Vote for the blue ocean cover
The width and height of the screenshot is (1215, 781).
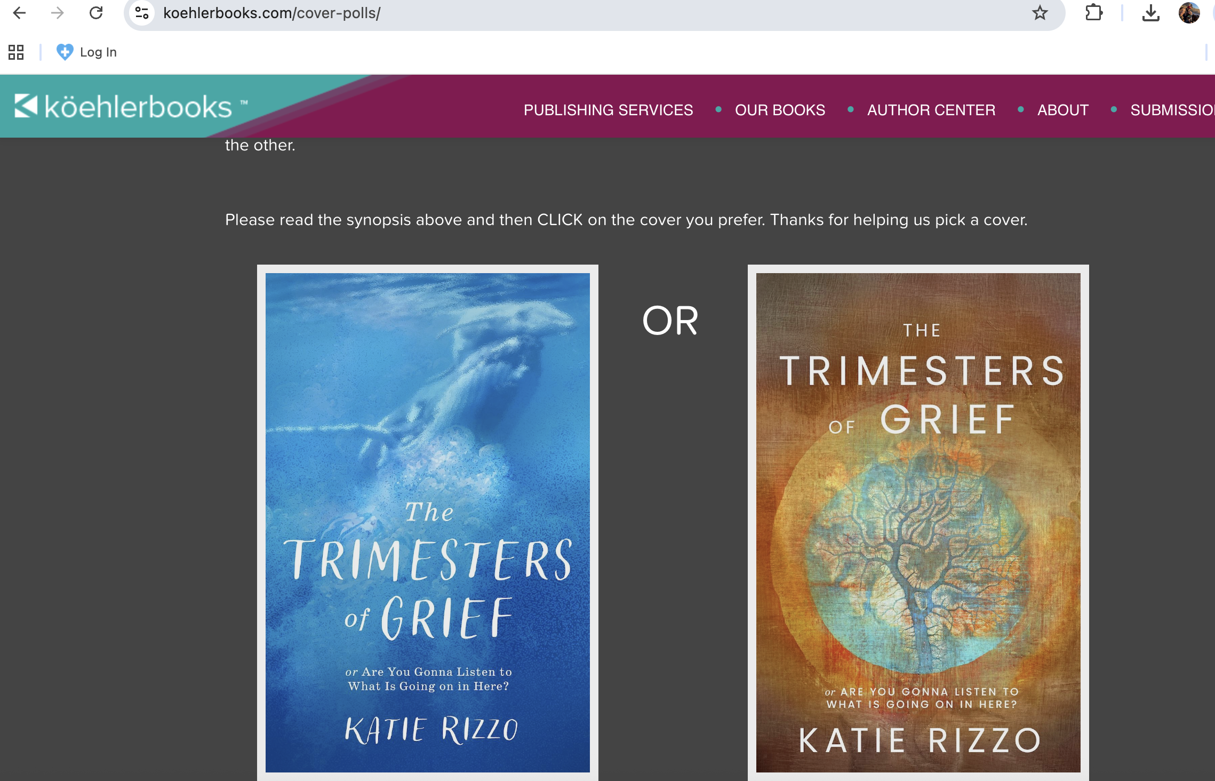click(428, 523)
